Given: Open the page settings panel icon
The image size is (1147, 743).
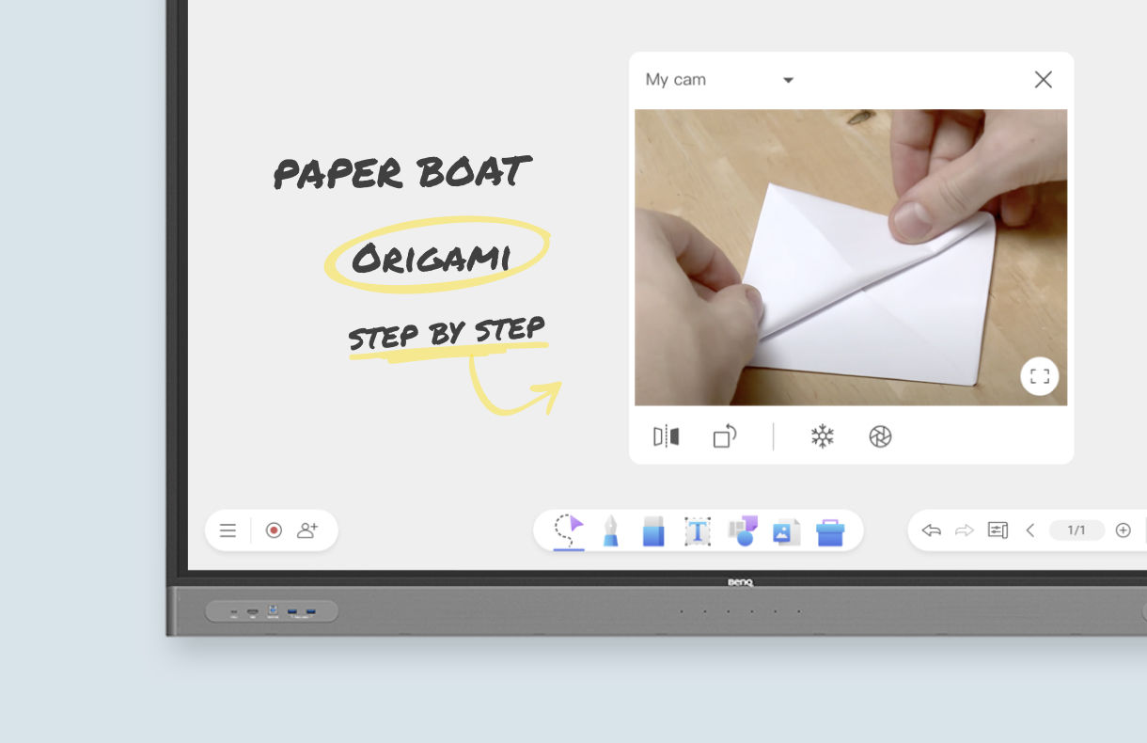Looking at the screenshot, I should point(998,530).
